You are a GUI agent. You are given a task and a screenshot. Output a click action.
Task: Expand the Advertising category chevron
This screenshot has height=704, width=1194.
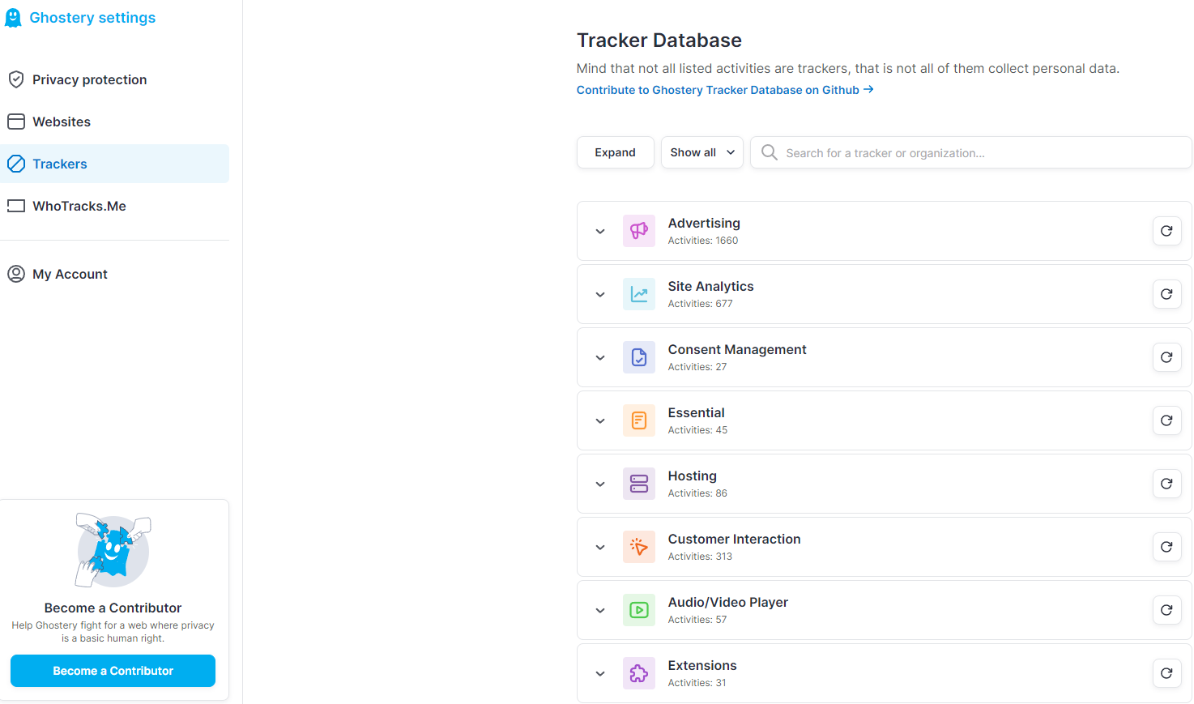(x=600, y=232)
